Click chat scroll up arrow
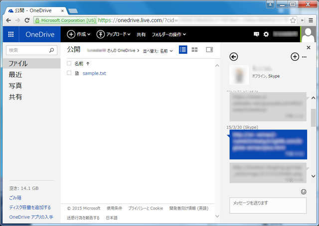This screenshot has height=226, width=319. [314, 98]
